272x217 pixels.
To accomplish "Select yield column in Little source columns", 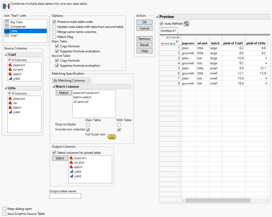I will click(x=16, y=112).
